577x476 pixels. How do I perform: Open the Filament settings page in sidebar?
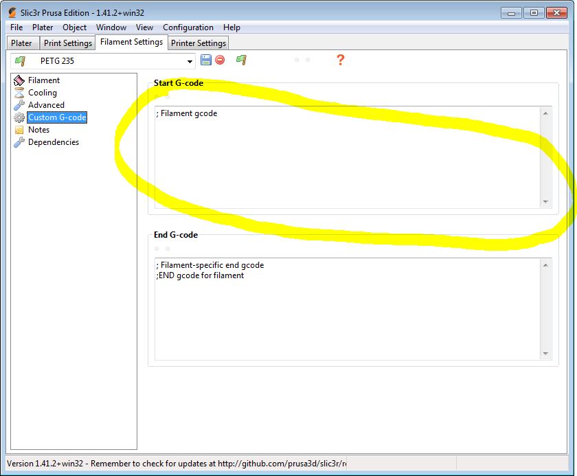43,80
